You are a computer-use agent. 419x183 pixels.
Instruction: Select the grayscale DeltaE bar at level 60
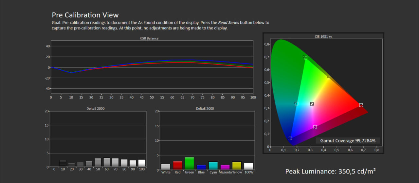coord(107,162)
